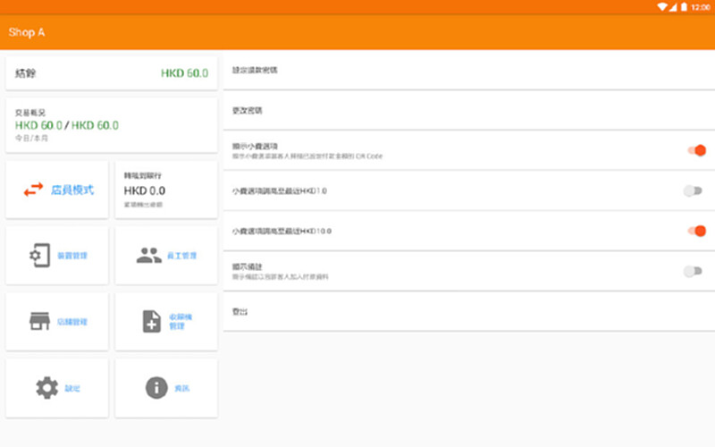Tap the logout row at list bottom
The width and height of the screenshot is (715, 447).
469,311
